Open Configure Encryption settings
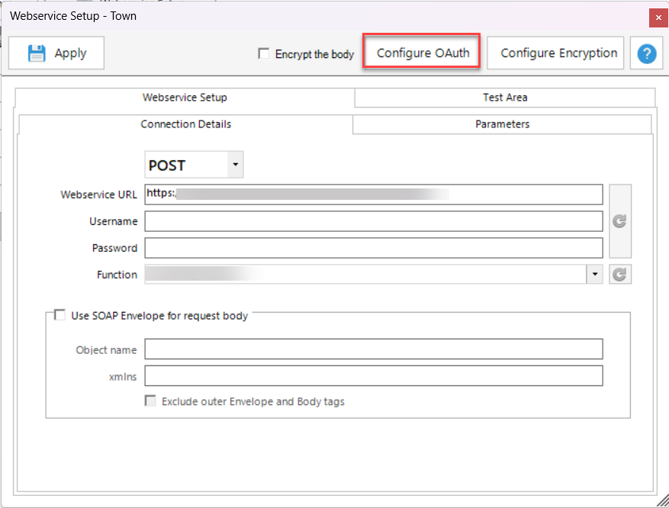669x508 pixels. click(558, 53)
